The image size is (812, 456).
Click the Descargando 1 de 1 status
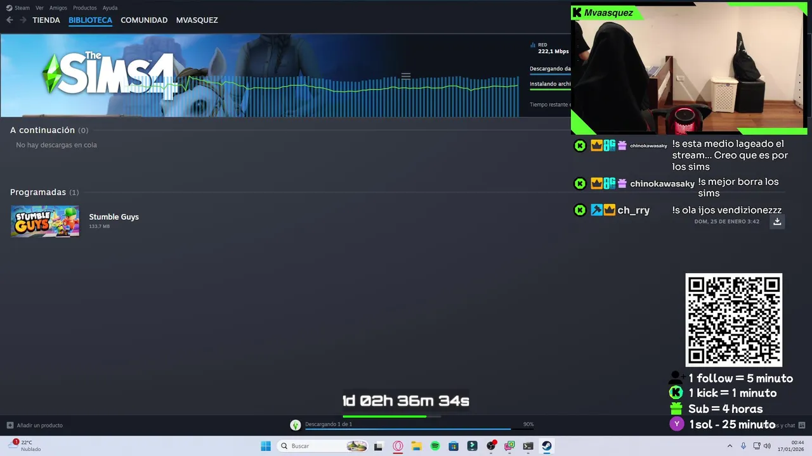[x=329, y=424]
